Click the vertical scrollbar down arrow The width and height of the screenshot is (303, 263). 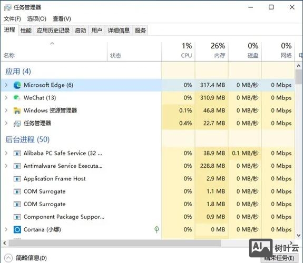point(299,235)
